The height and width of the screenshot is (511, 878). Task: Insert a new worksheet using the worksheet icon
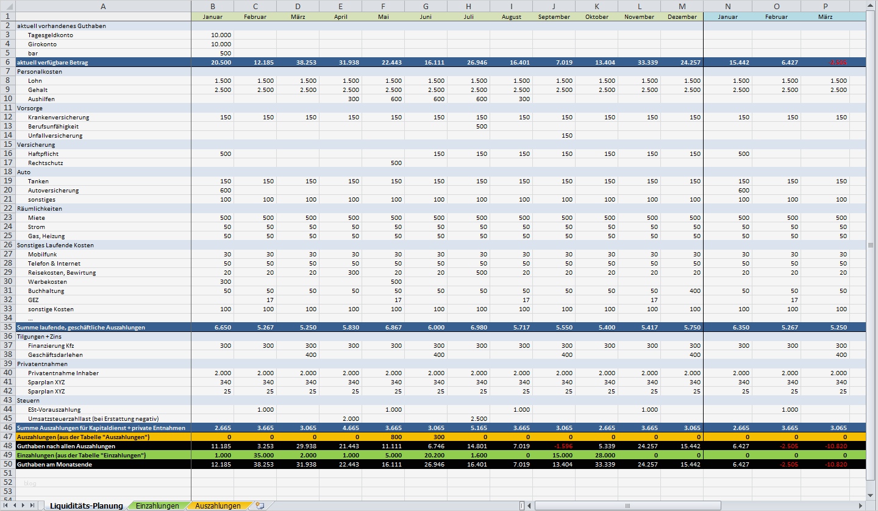(260, 506)
